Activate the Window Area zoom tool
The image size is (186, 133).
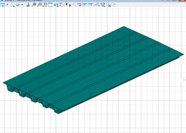pyautogui.click(x=45, y=5)
